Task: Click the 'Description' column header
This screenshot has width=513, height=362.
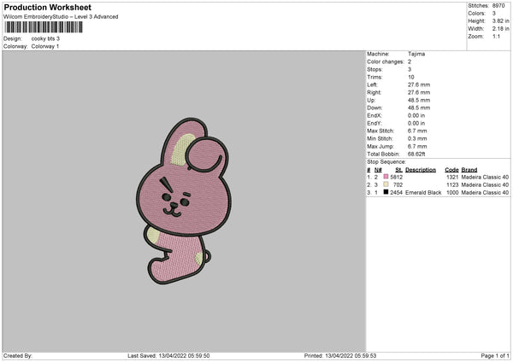Action: coord(421,170)
